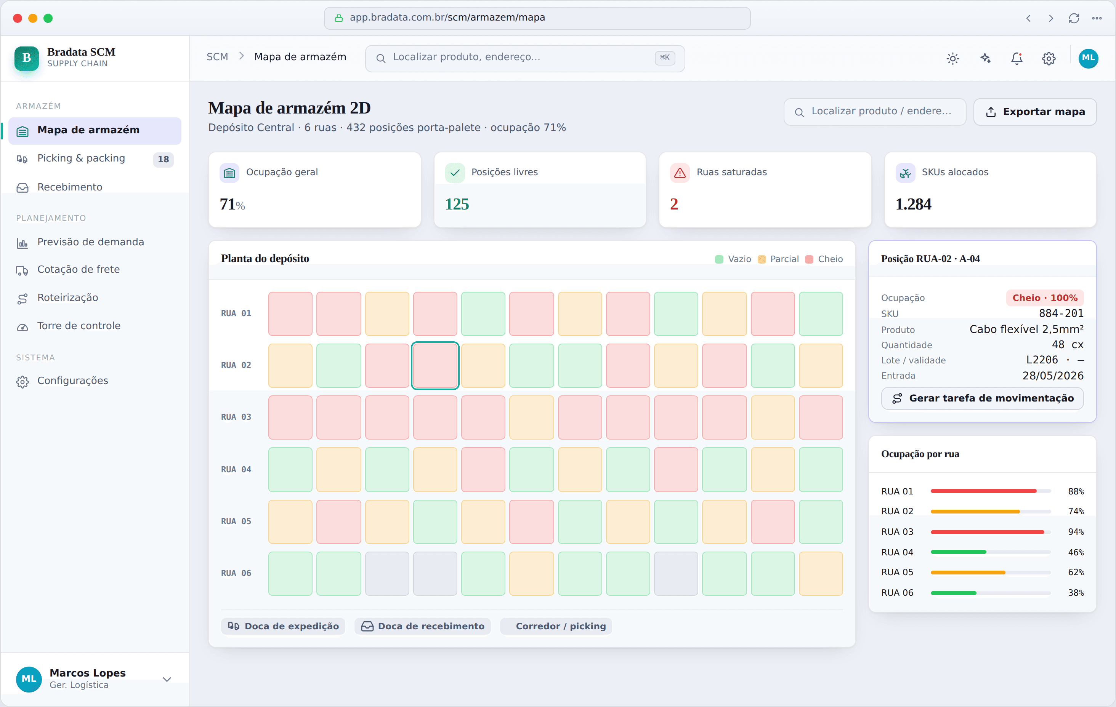The image size is (1116, 707).
Task: Click the browser back arrow
Action: coord(1028,18)
